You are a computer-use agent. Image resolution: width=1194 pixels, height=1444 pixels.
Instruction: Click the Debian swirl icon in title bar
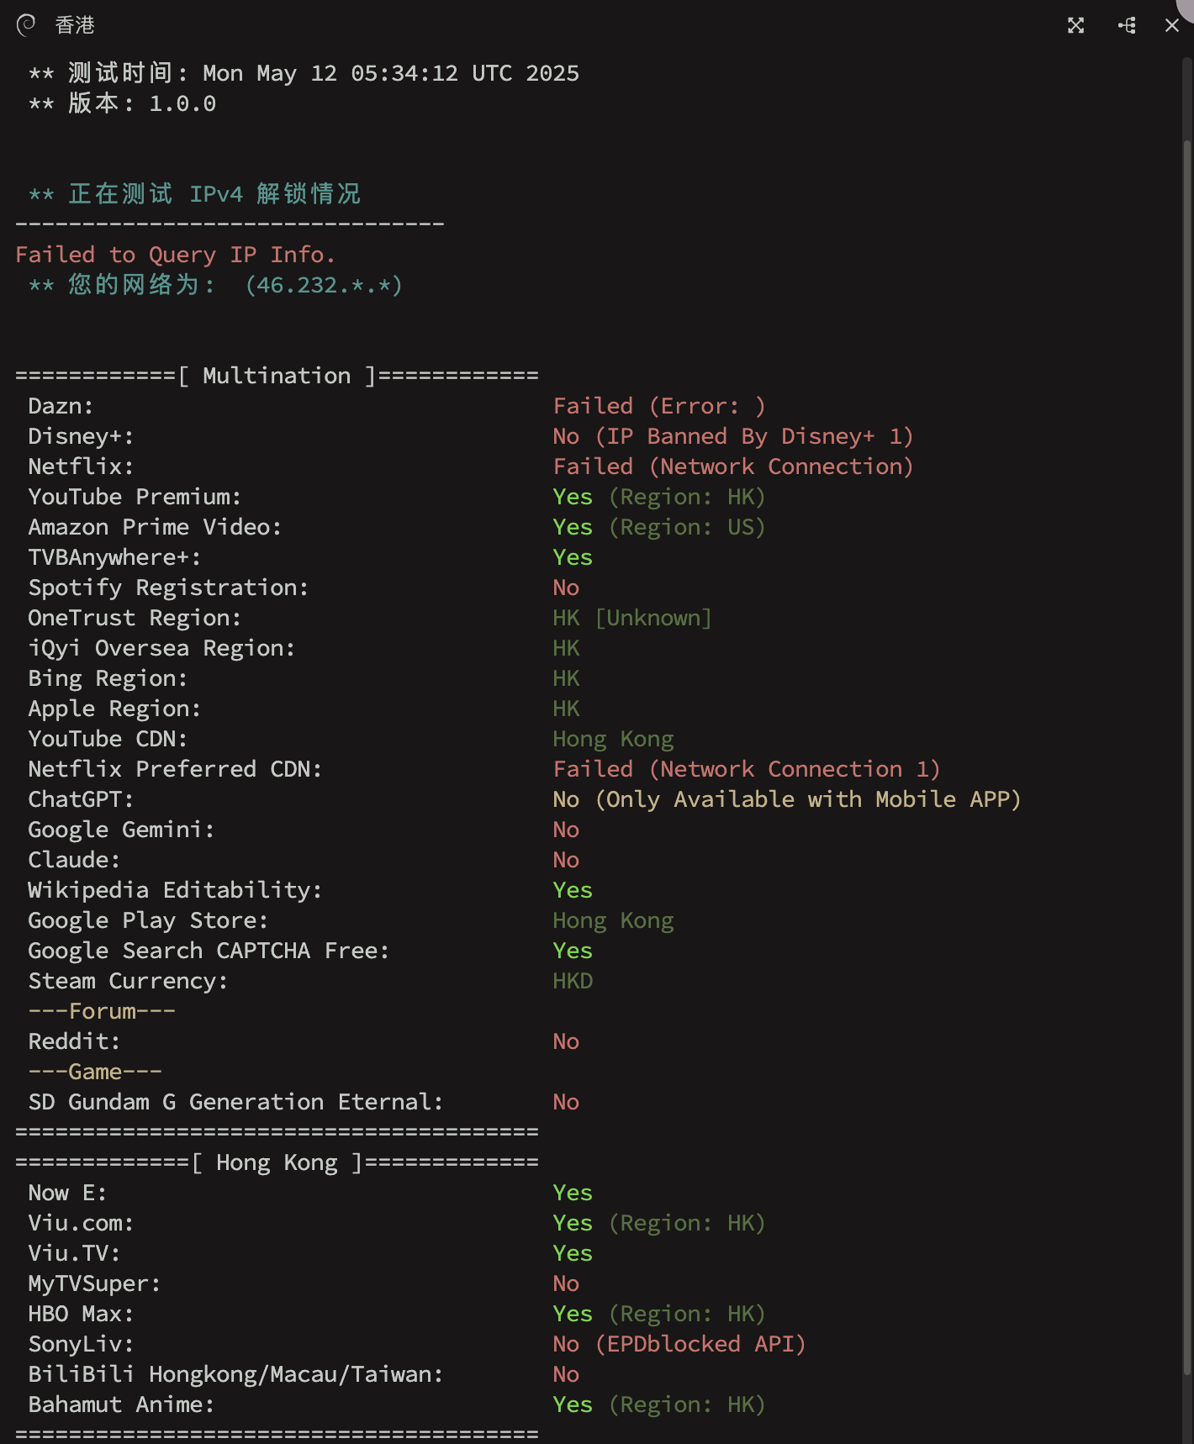pyautogui.click(x=26, y=25)
